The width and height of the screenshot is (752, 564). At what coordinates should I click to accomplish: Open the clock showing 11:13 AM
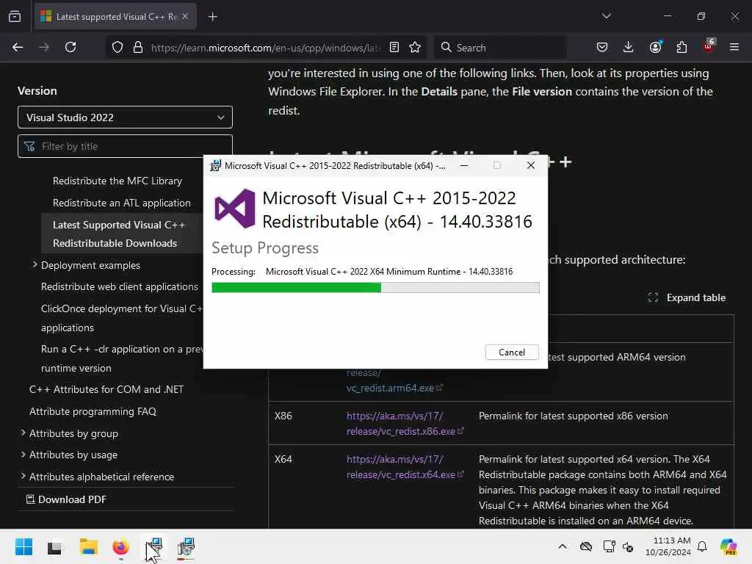point(668,546)
